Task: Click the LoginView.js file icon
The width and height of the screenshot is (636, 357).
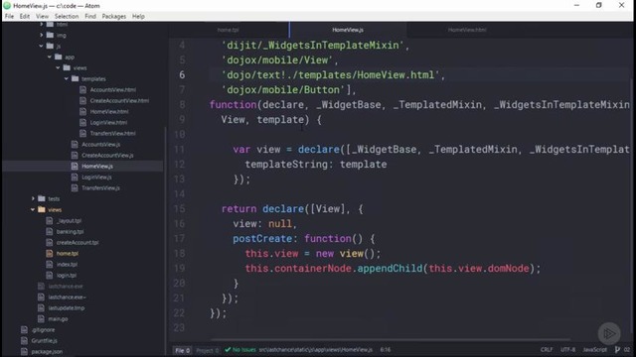Action: (x=75, y=177)
